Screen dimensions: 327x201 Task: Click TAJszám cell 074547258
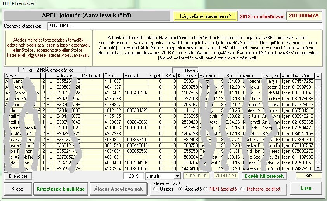(303, 81)
